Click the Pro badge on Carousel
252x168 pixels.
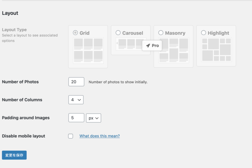pos(152,45)
